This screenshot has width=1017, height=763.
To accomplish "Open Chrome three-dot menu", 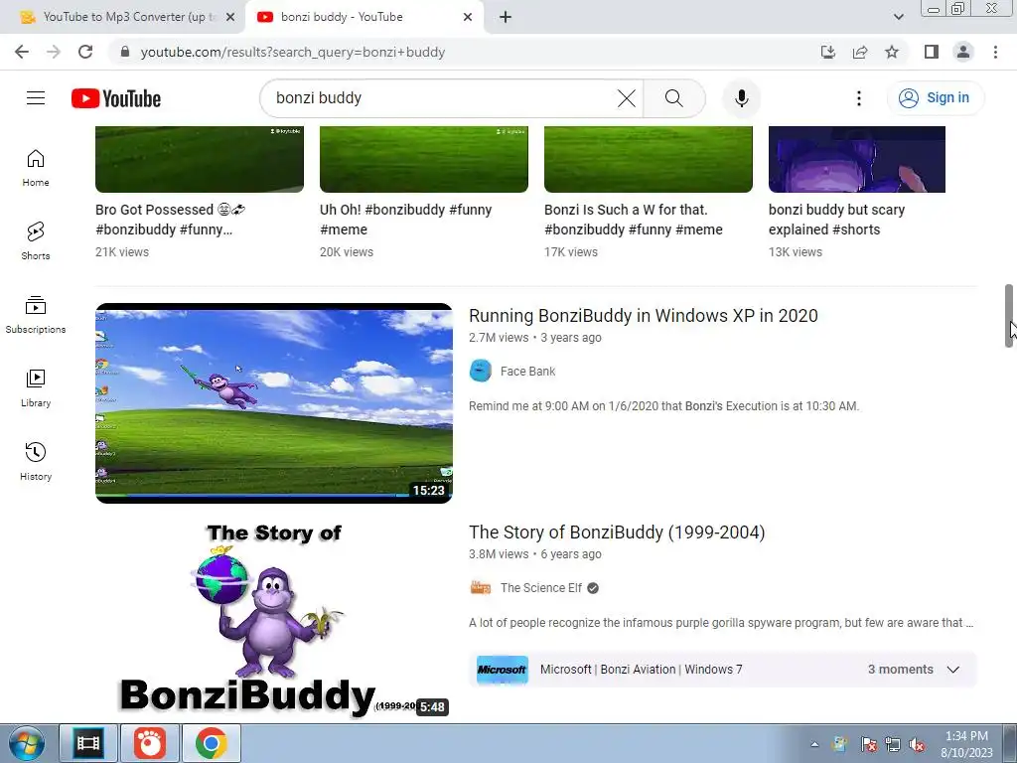I will [995, 52].
